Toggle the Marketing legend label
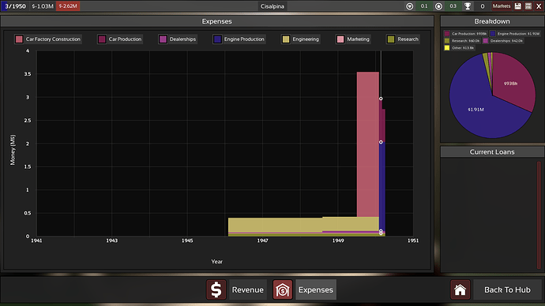545x306 pixels. (x=358, y=39)
